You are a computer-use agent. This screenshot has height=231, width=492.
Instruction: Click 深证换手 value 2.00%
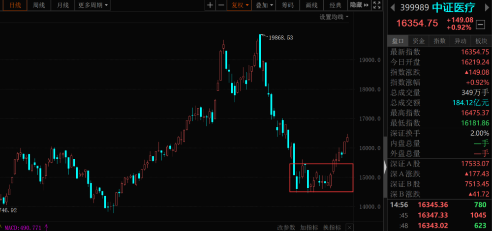point(479,133)
